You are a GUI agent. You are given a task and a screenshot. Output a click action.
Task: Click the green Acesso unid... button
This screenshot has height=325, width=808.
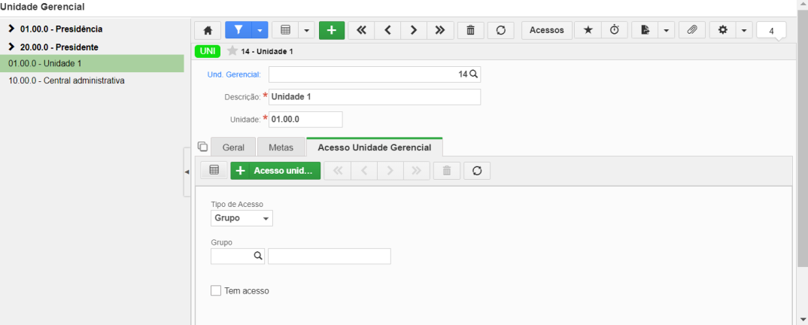click(275, 171)
